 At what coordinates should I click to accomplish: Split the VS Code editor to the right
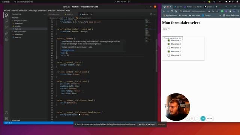click(x=151, y=14)
